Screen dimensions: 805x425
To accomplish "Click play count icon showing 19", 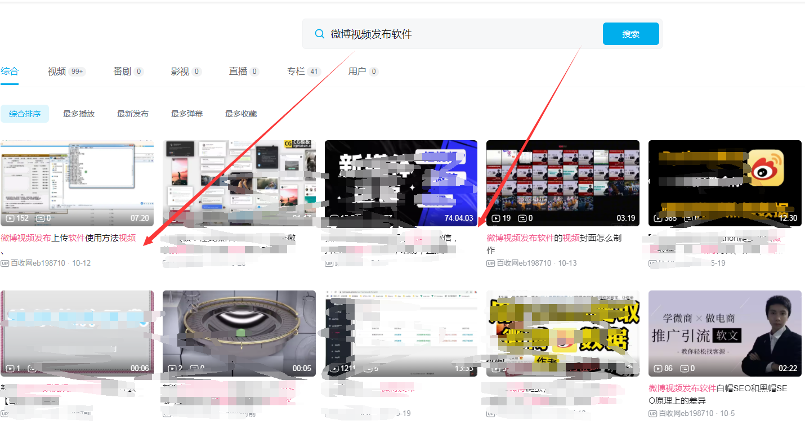I will (x=496, y=218).
